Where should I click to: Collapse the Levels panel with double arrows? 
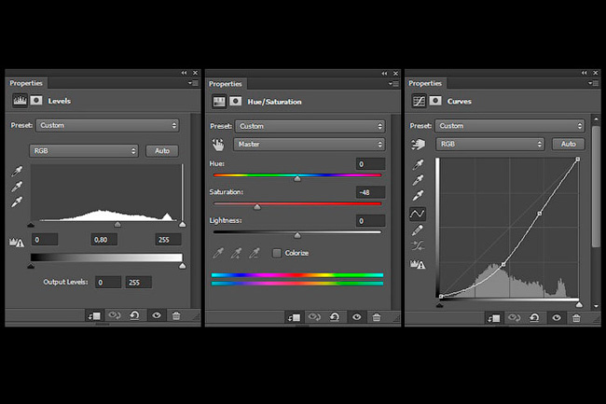184,73
